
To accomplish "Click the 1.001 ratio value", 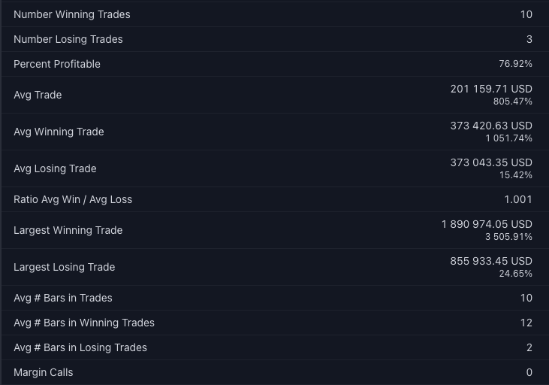I will (518, 199).
